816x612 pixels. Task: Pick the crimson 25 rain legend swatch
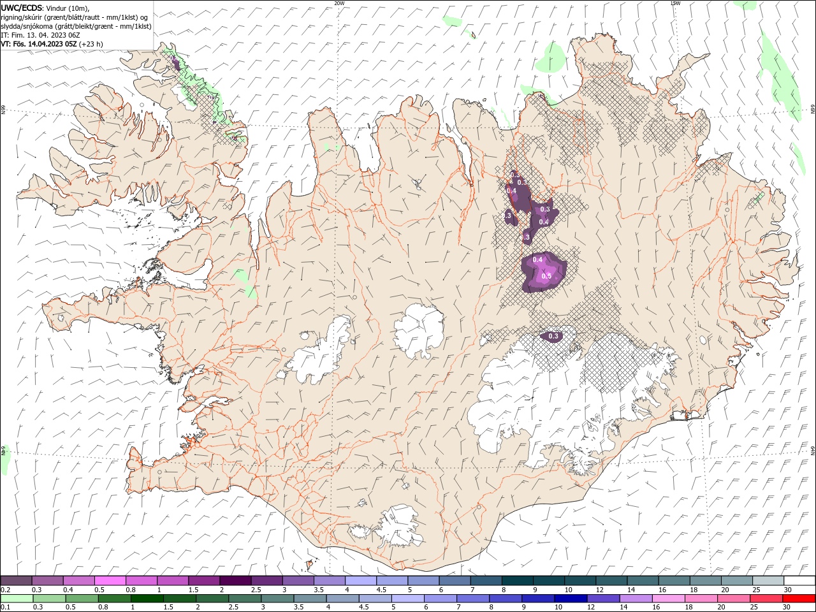[766, 599]
